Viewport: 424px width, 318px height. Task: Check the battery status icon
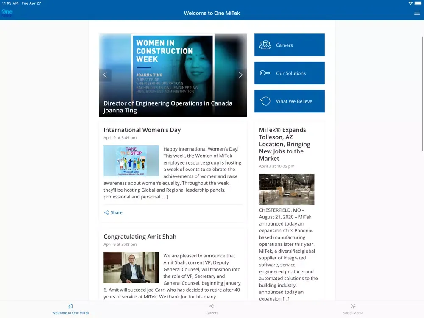click(418, 3)
